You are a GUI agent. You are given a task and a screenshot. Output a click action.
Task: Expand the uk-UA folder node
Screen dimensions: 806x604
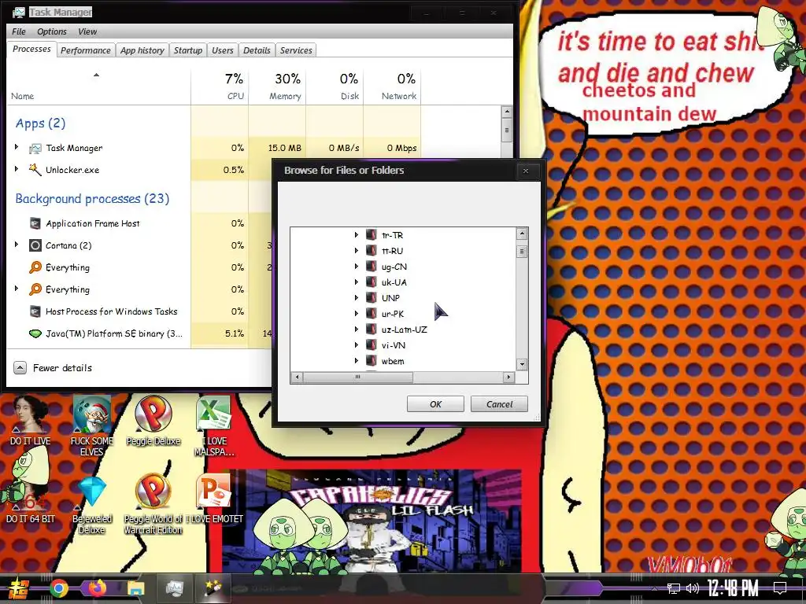pyautogui.click(x=357, y=282)
